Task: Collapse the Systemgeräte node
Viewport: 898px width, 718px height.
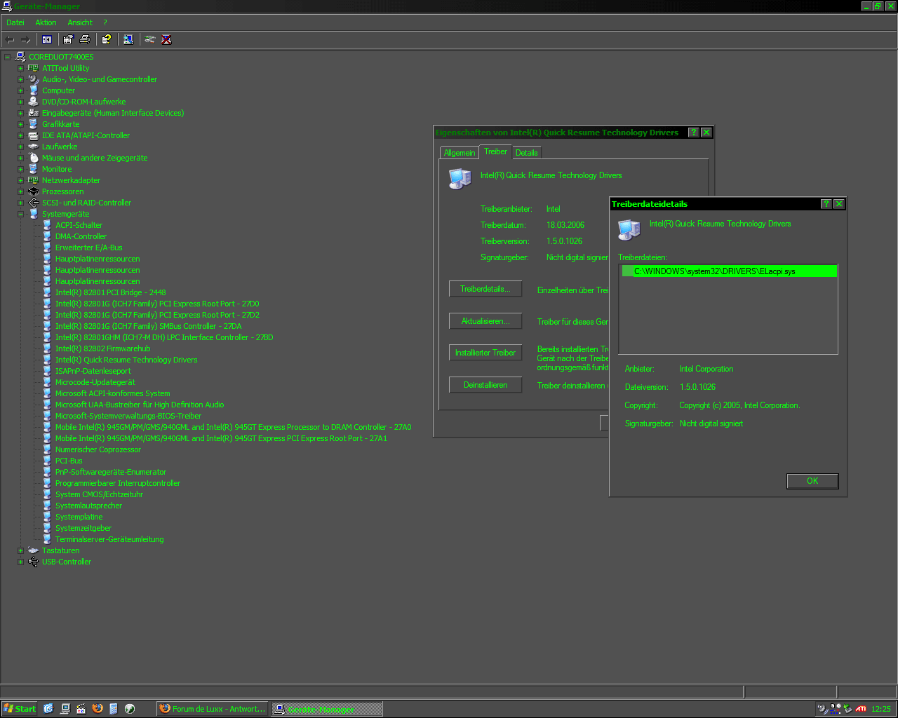Action: coord(20,214)
